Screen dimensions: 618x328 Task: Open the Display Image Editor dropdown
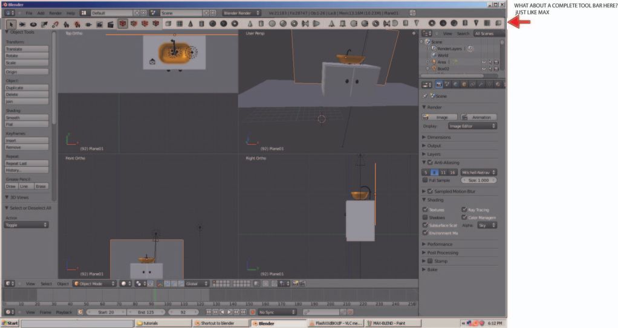[x=472, y=126]
